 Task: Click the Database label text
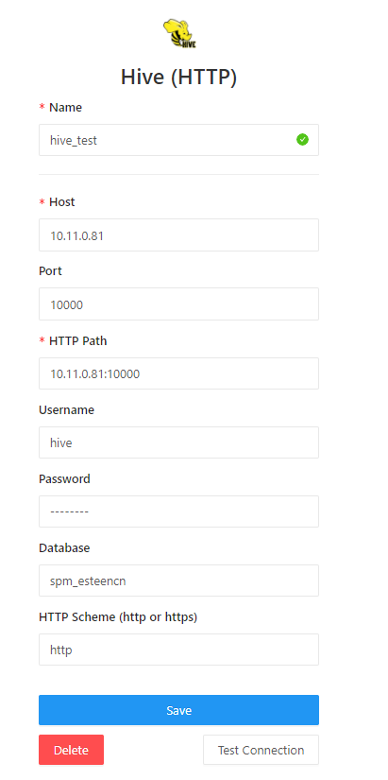[x=64, y=547]
